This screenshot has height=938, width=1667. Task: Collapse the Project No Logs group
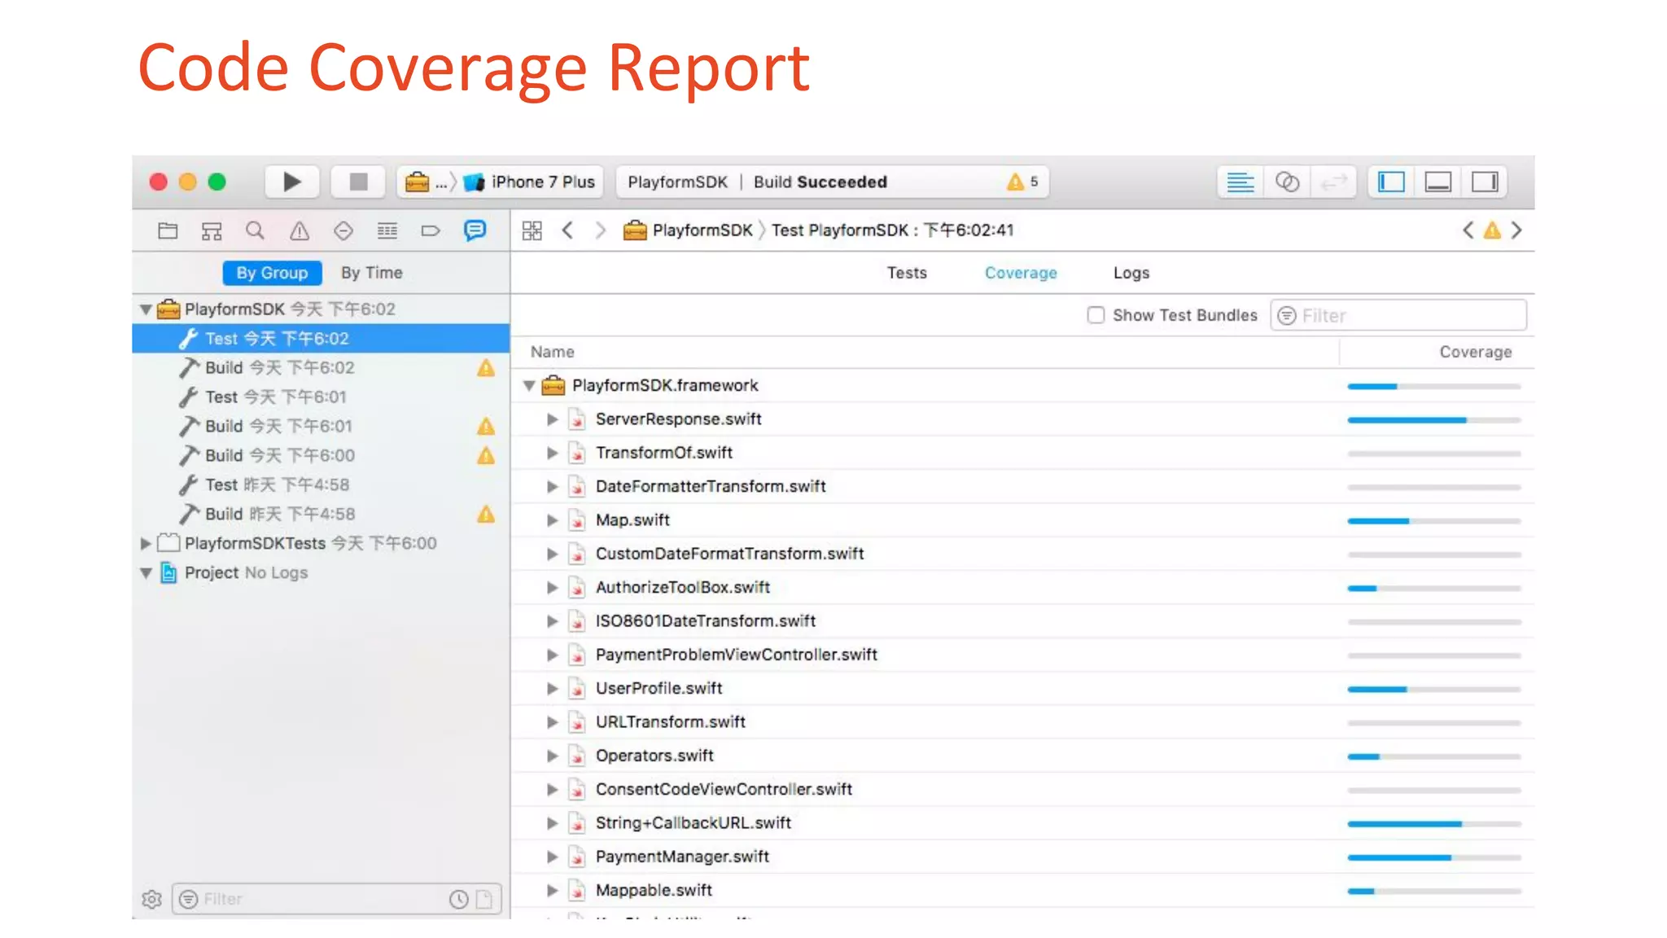click(146, 573)
